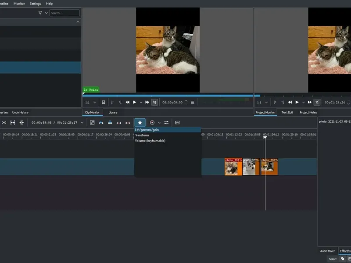Viewport: 351px width, 263px height.
Task: Switch to the Library tab
Action: click(x=113, y=112)
